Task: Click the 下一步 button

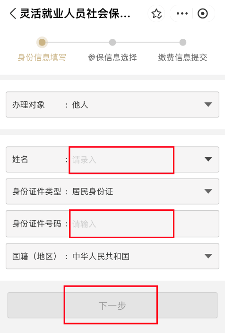Action: click(112, 306)
